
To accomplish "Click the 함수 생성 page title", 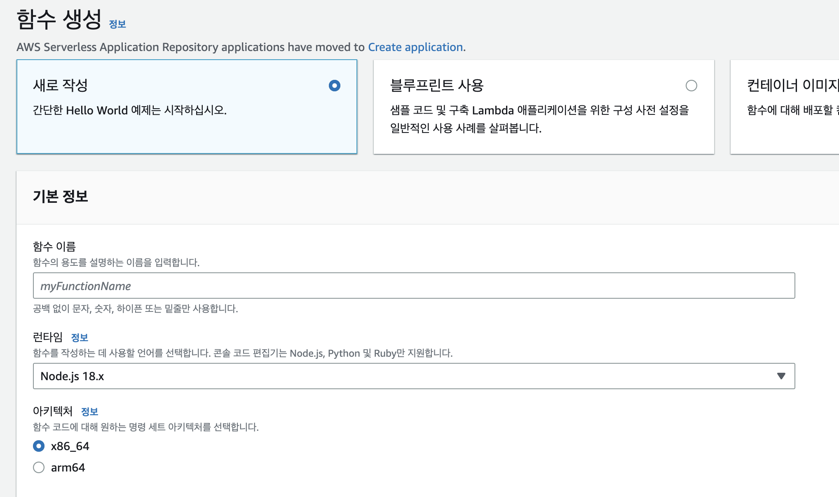I will (59, 20).
